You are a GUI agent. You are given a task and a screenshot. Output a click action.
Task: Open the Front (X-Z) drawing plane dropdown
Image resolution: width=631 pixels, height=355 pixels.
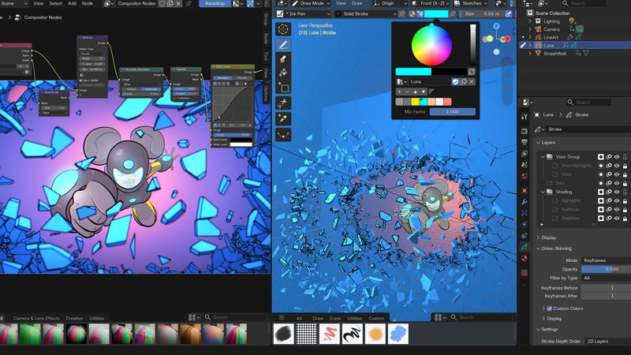[x=430, y=4]
